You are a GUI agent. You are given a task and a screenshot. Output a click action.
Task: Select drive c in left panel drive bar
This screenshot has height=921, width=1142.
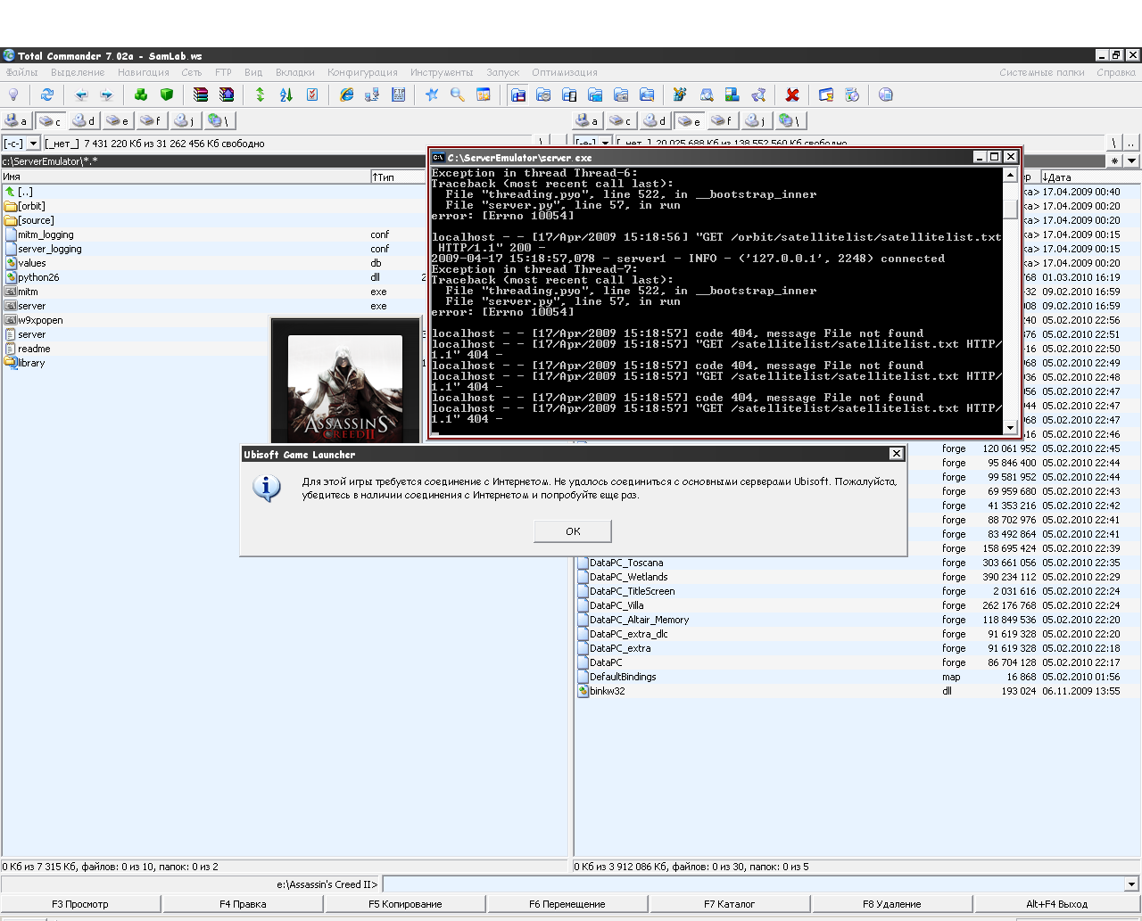pyautogui.click(x=50, y=120)
